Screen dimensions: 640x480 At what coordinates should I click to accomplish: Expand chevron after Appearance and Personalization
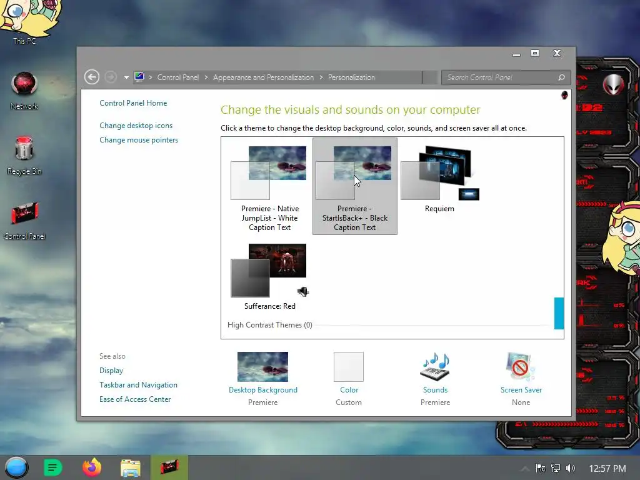coord(321,77)
